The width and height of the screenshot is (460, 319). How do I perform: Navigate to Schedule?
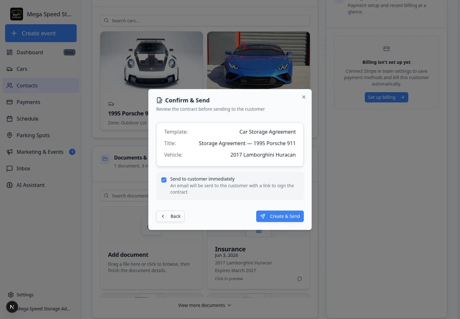tap(41, 119)
